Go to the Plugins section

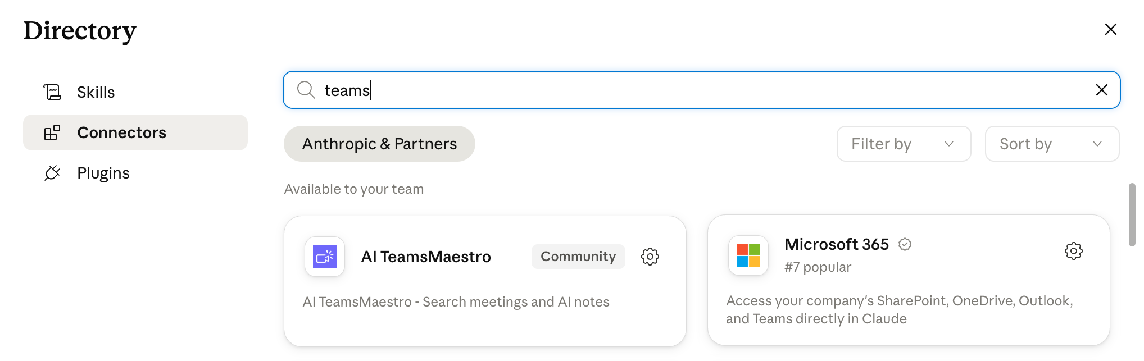pos(135,173)
